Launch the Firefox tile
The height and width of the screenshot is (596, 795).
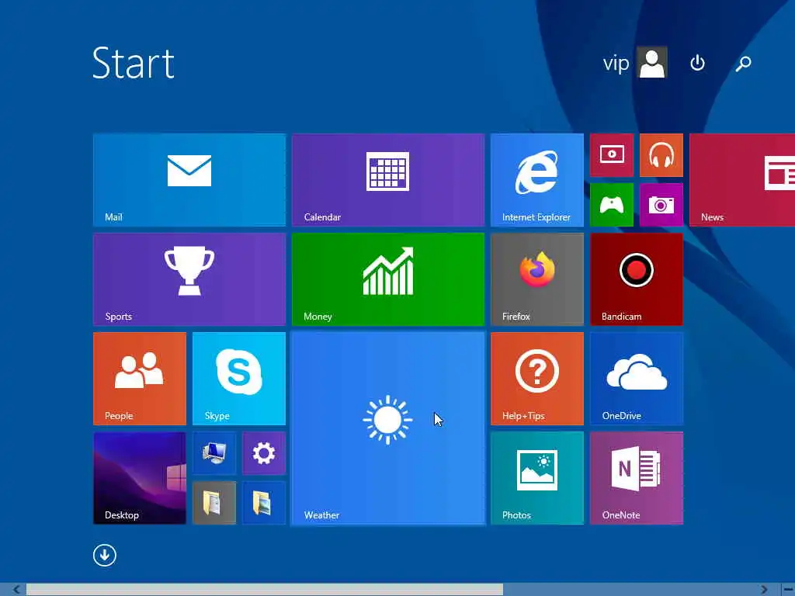[537, 279]
